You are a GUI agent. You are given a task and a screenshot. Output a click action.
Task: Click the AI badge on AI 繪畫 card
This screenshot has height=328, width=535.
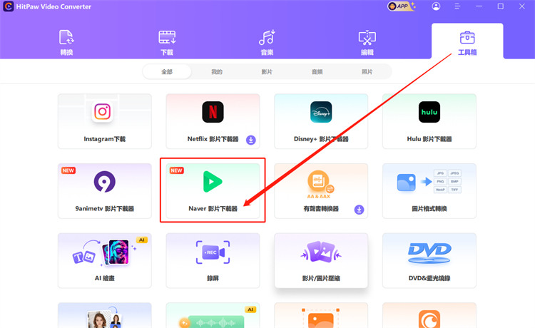point(142,240)
